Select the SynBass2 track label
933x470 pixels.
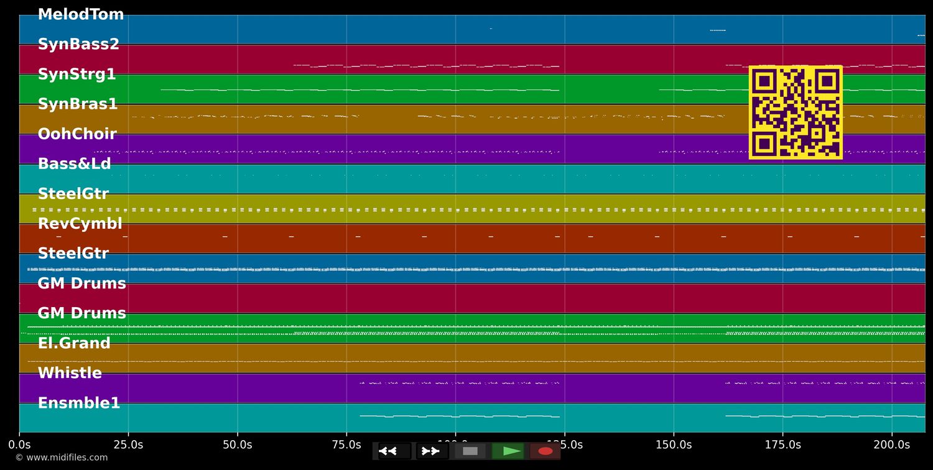coord(78,45)
